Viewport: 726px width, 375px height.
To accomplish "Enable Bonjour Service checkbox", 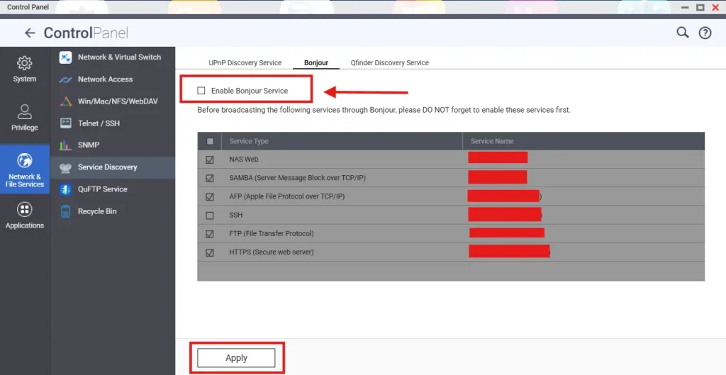I will [201, 91].
